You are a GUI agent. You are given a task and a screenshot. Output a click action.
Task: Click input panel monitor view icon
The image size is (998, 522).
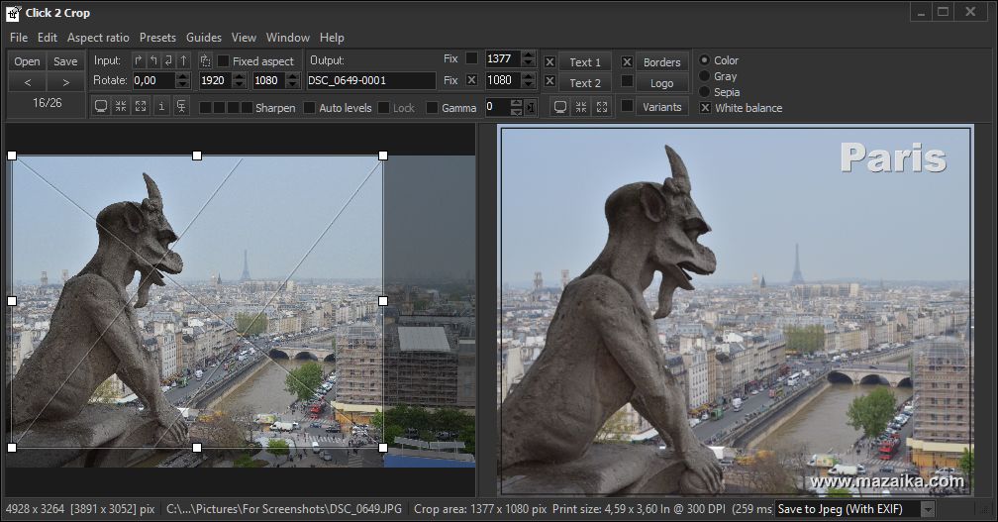pos(101,106)
